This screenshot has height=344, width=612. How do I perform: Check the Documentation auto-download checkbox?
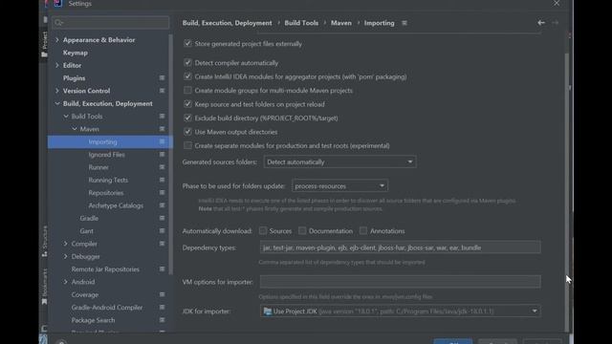point(302,231)
